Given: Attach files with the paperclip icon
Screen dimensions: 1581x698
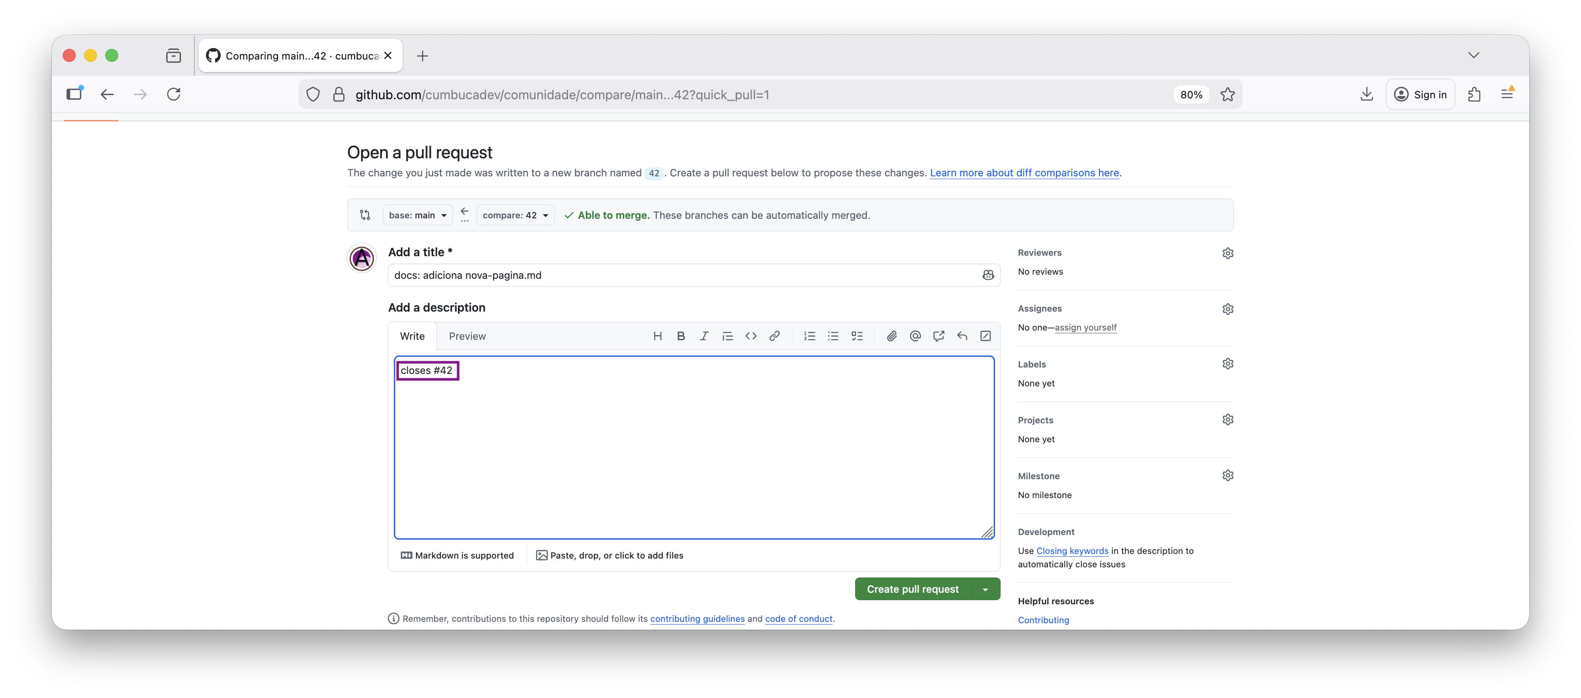Looking at the screenshot, I should tap(892, 336).
